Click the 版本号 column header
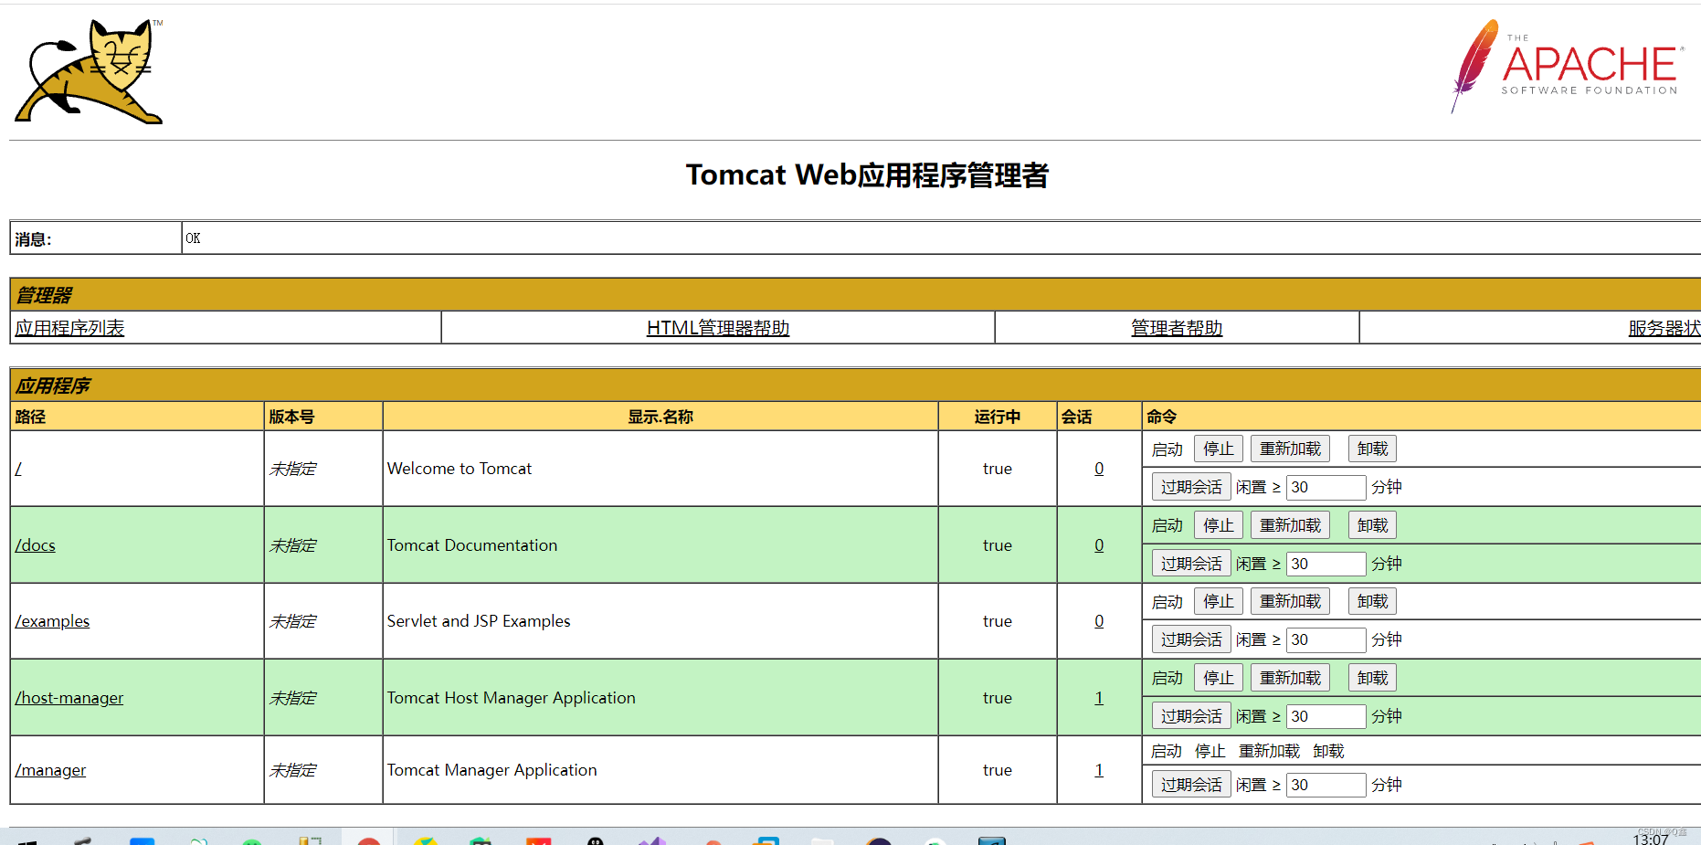The width and height of the screenshot is (1701, 845). (291, 417)
